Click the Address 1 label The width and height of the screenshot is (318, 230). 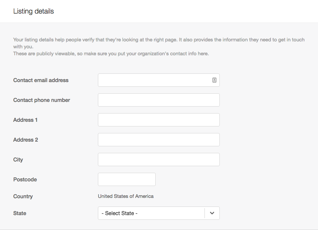25,120
